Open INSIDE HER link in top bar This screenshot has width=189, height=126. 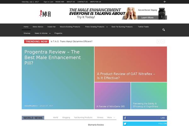pos(60,2)
